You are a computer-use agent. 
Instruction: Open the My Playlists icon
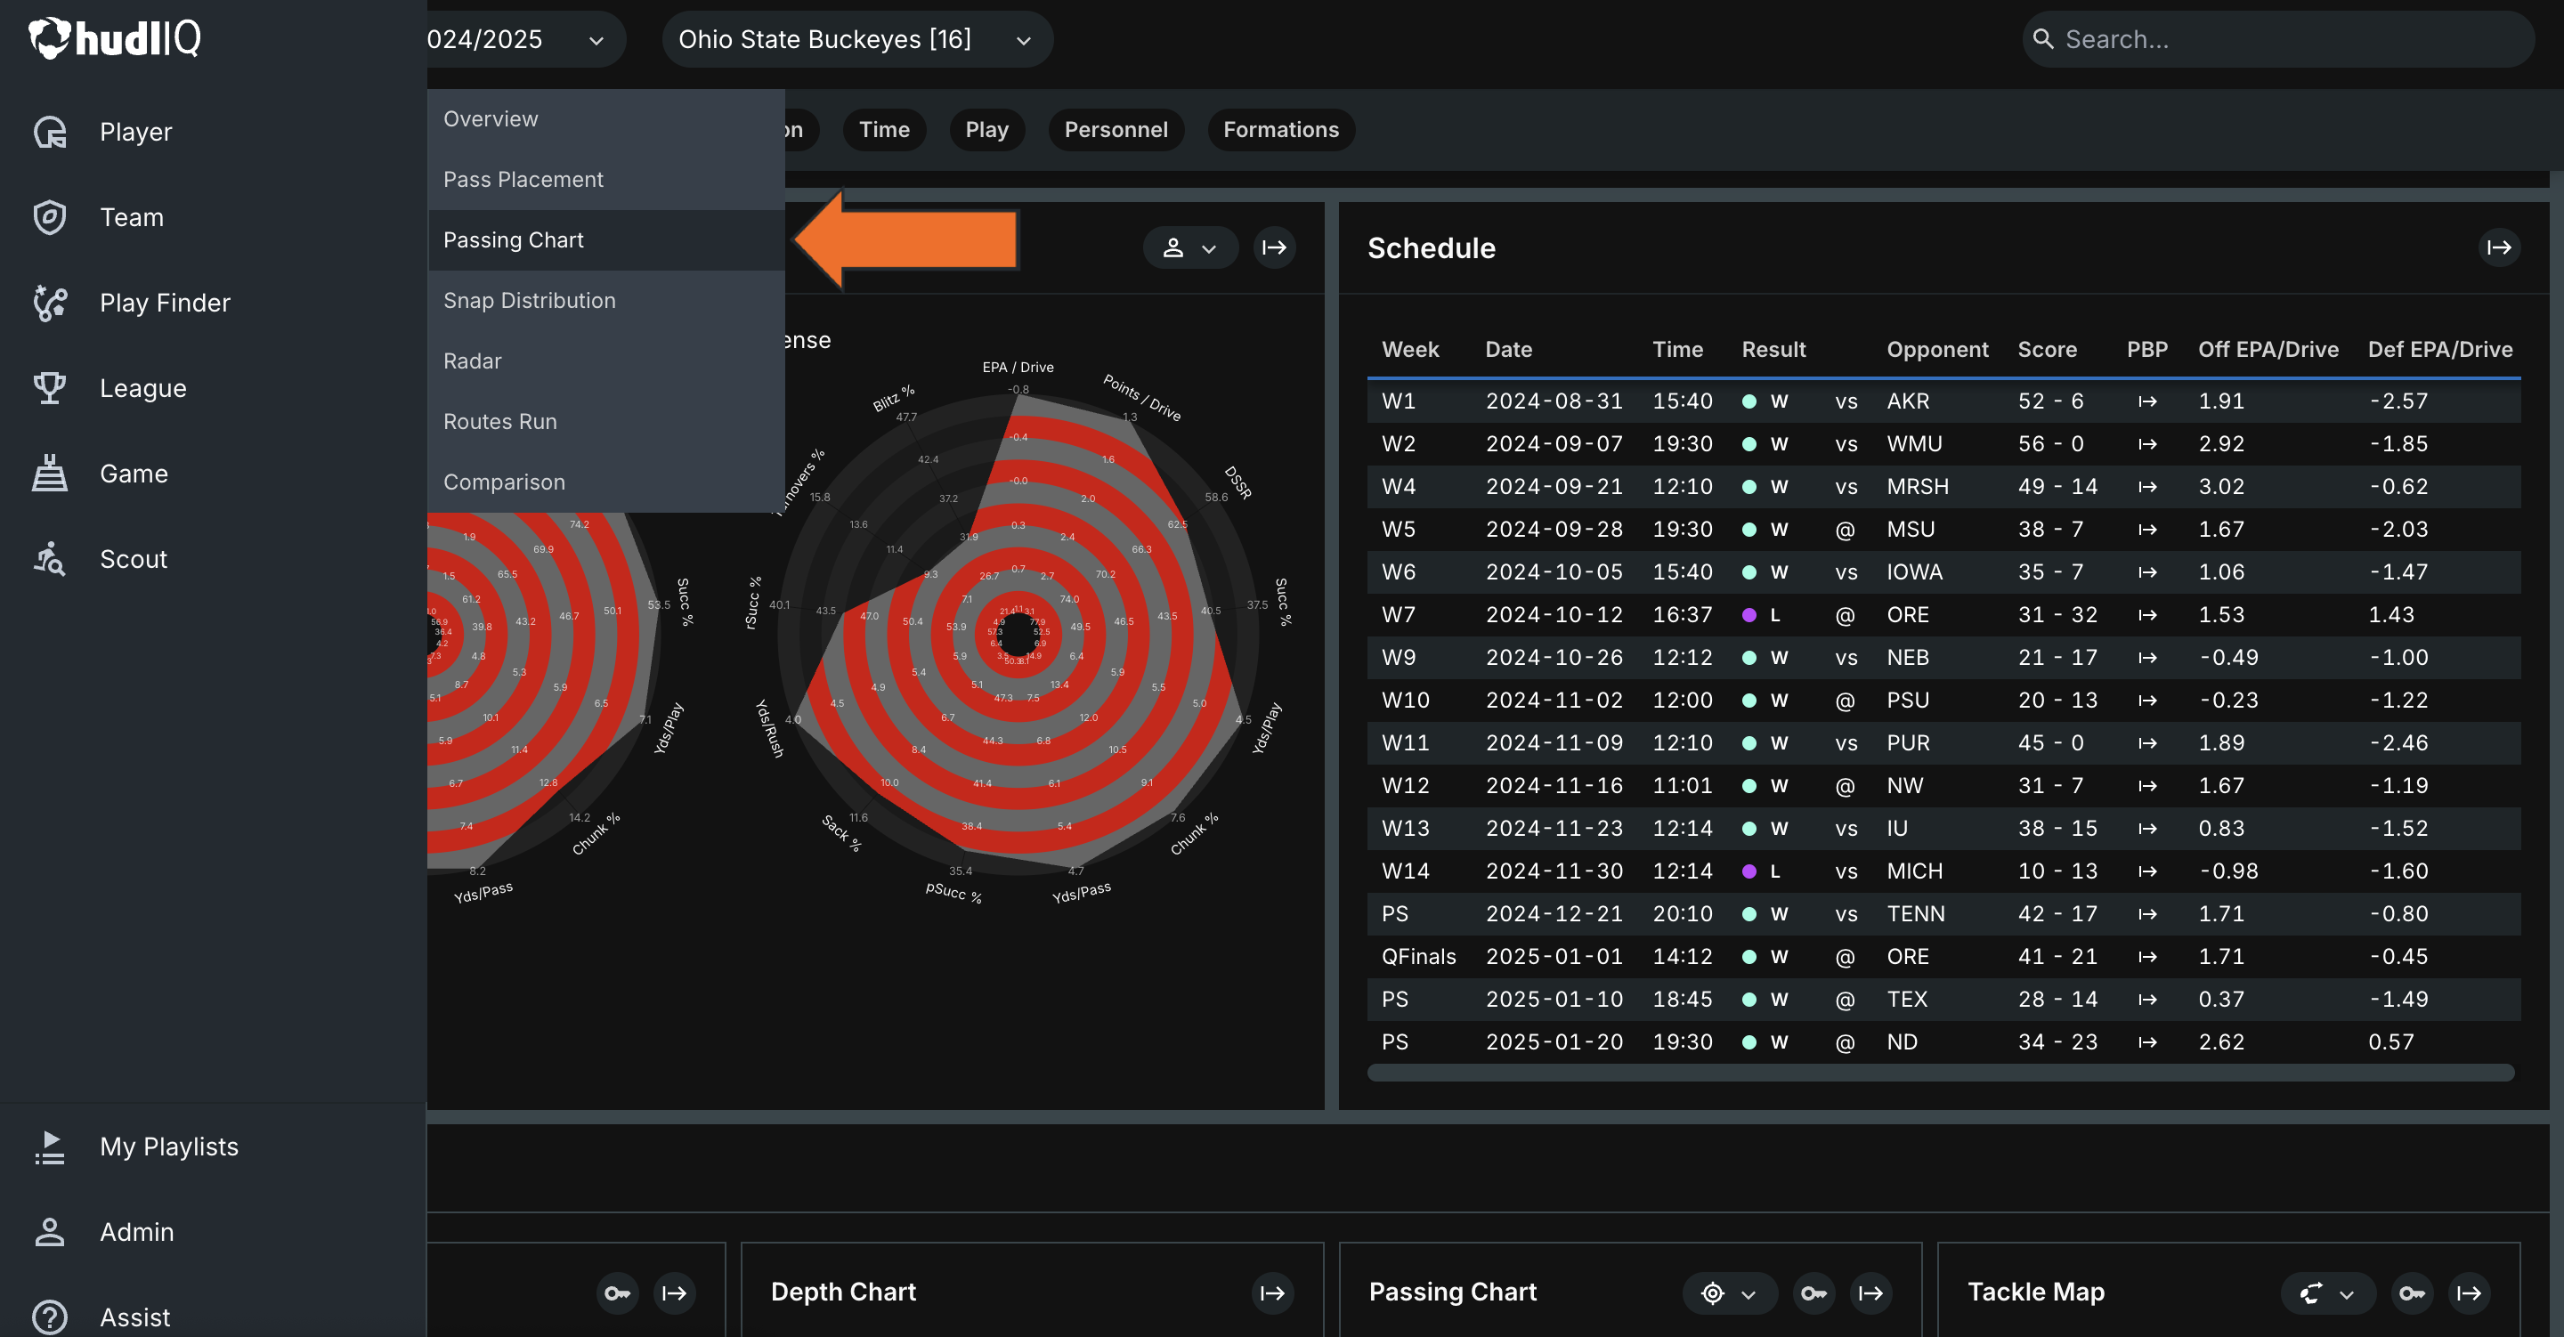pos(50,1147)
